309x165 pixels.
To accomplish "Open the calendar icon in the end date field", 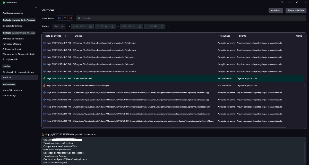I will point(140,27).
